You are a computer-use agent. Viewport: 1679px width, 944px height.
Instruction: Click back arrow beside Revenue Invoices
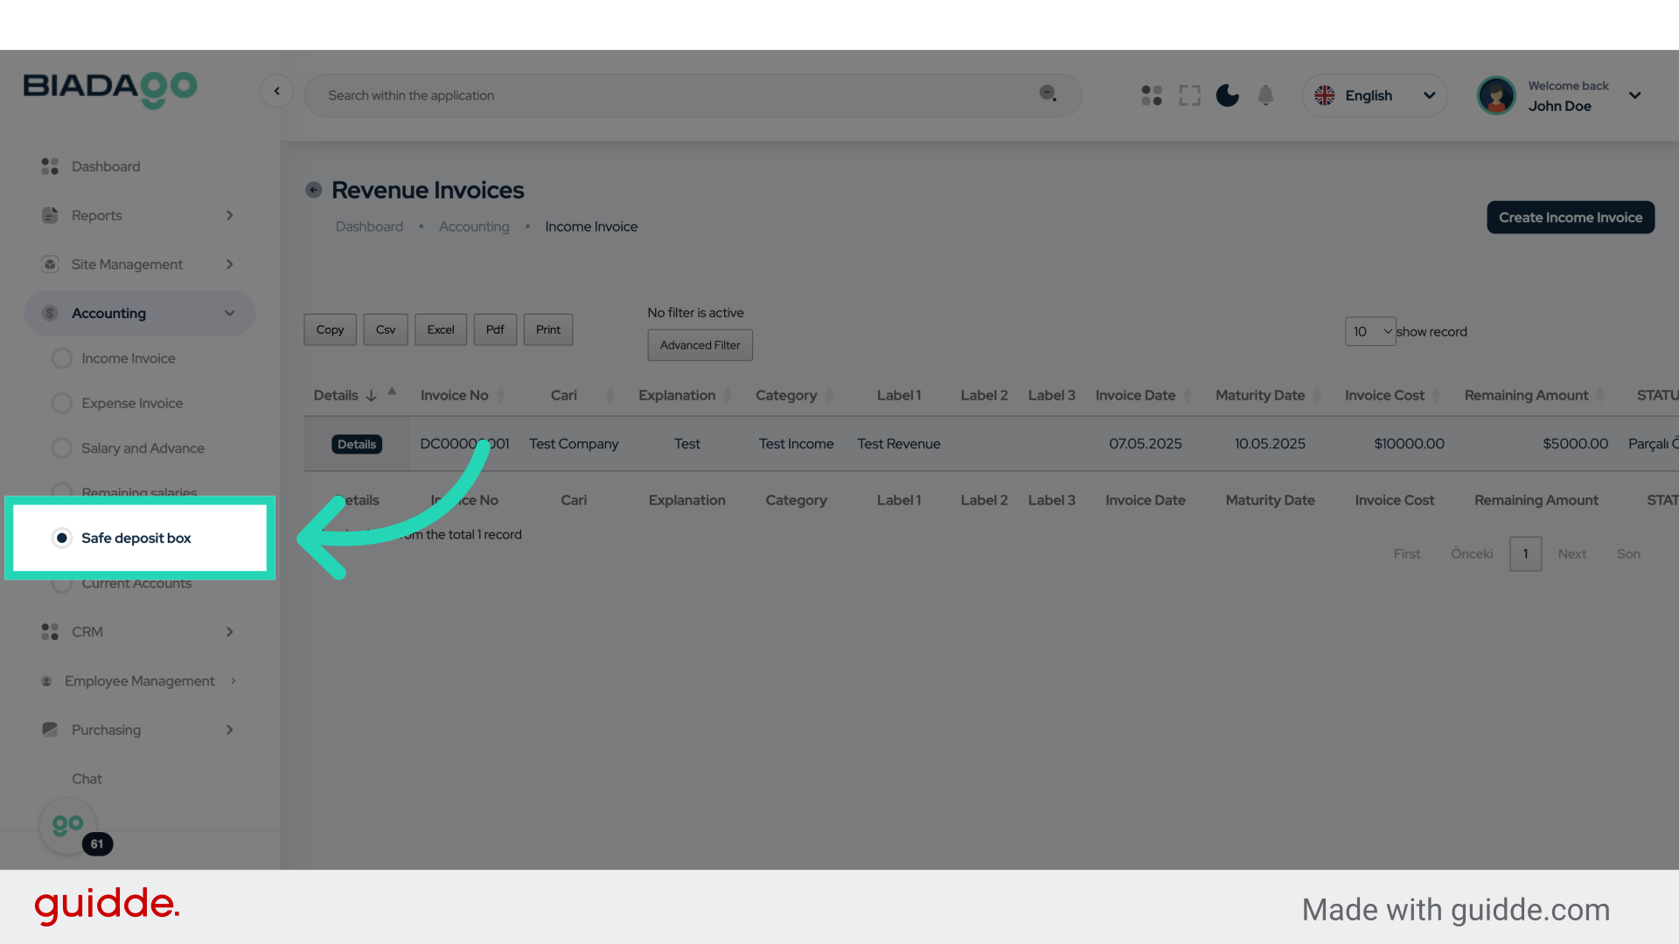coord(314,190)
